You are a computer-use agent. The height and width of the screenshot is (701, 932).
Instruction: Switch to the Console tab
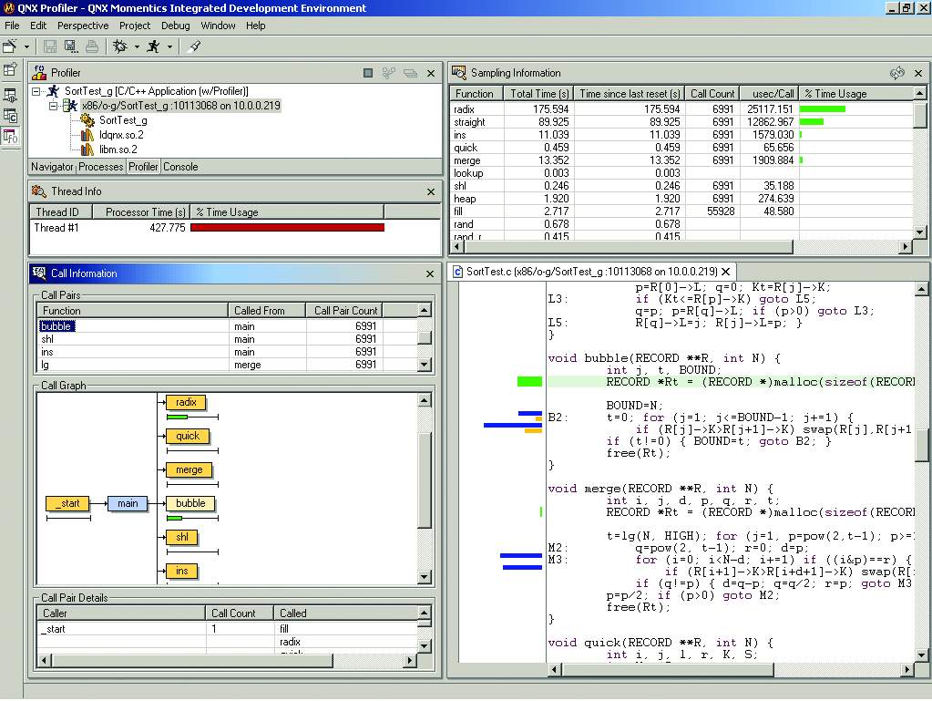[180, 167]
